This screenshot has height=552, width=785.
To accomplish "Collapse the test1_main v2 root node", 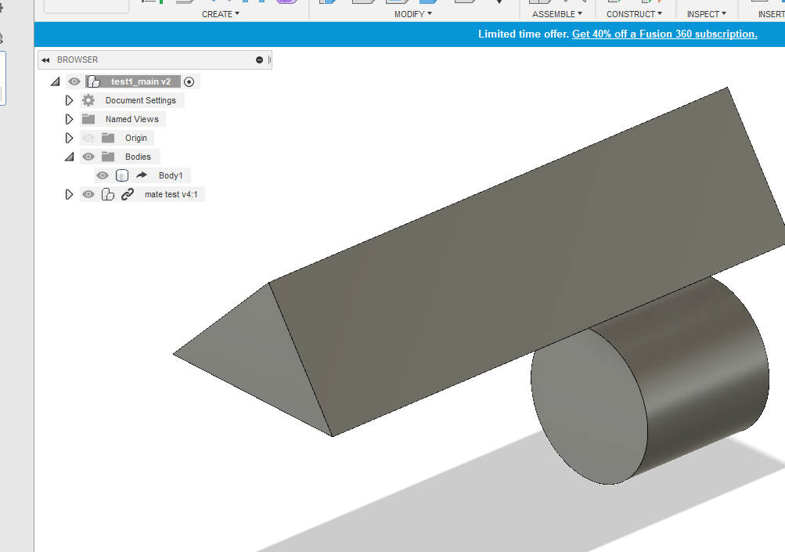I will coord(55,81).
